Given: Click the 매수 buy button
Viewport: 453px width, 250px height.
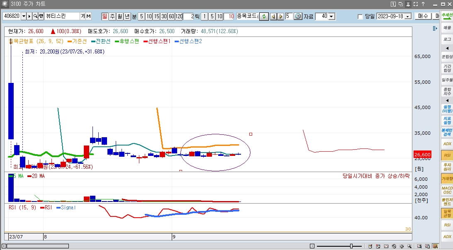Looking at the screenshot, I should (423, 16).
